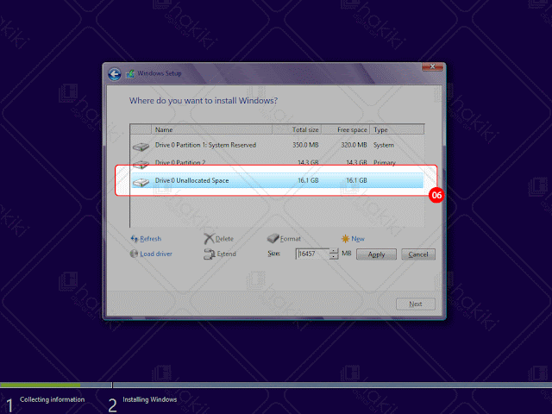Click the Refresh link
The height and width of the screenshot is (414, 552).
tap(150, 239)
